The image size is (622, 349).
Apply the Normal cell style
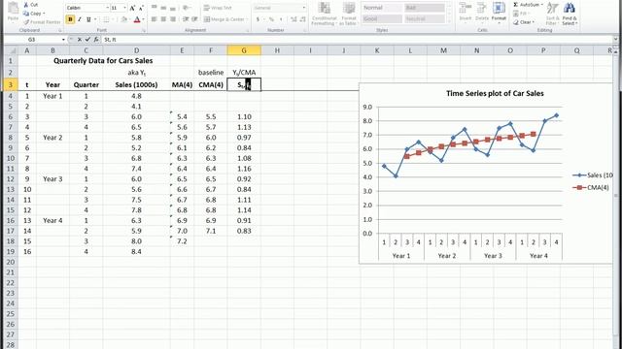381,8
